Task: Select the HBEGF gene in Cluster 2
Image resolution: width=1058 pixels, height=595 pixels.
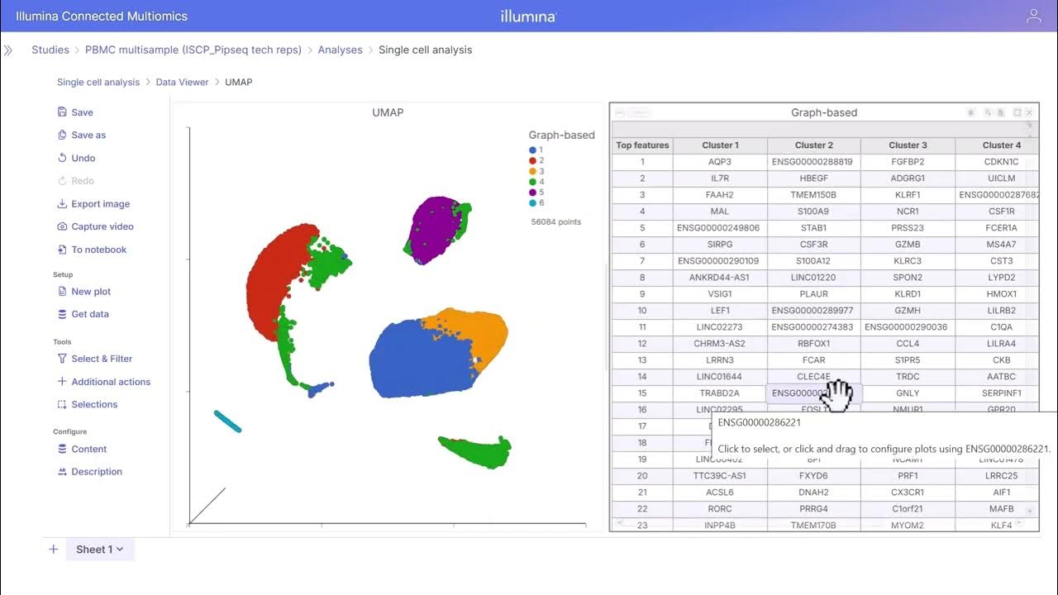Action: [813, 178]
